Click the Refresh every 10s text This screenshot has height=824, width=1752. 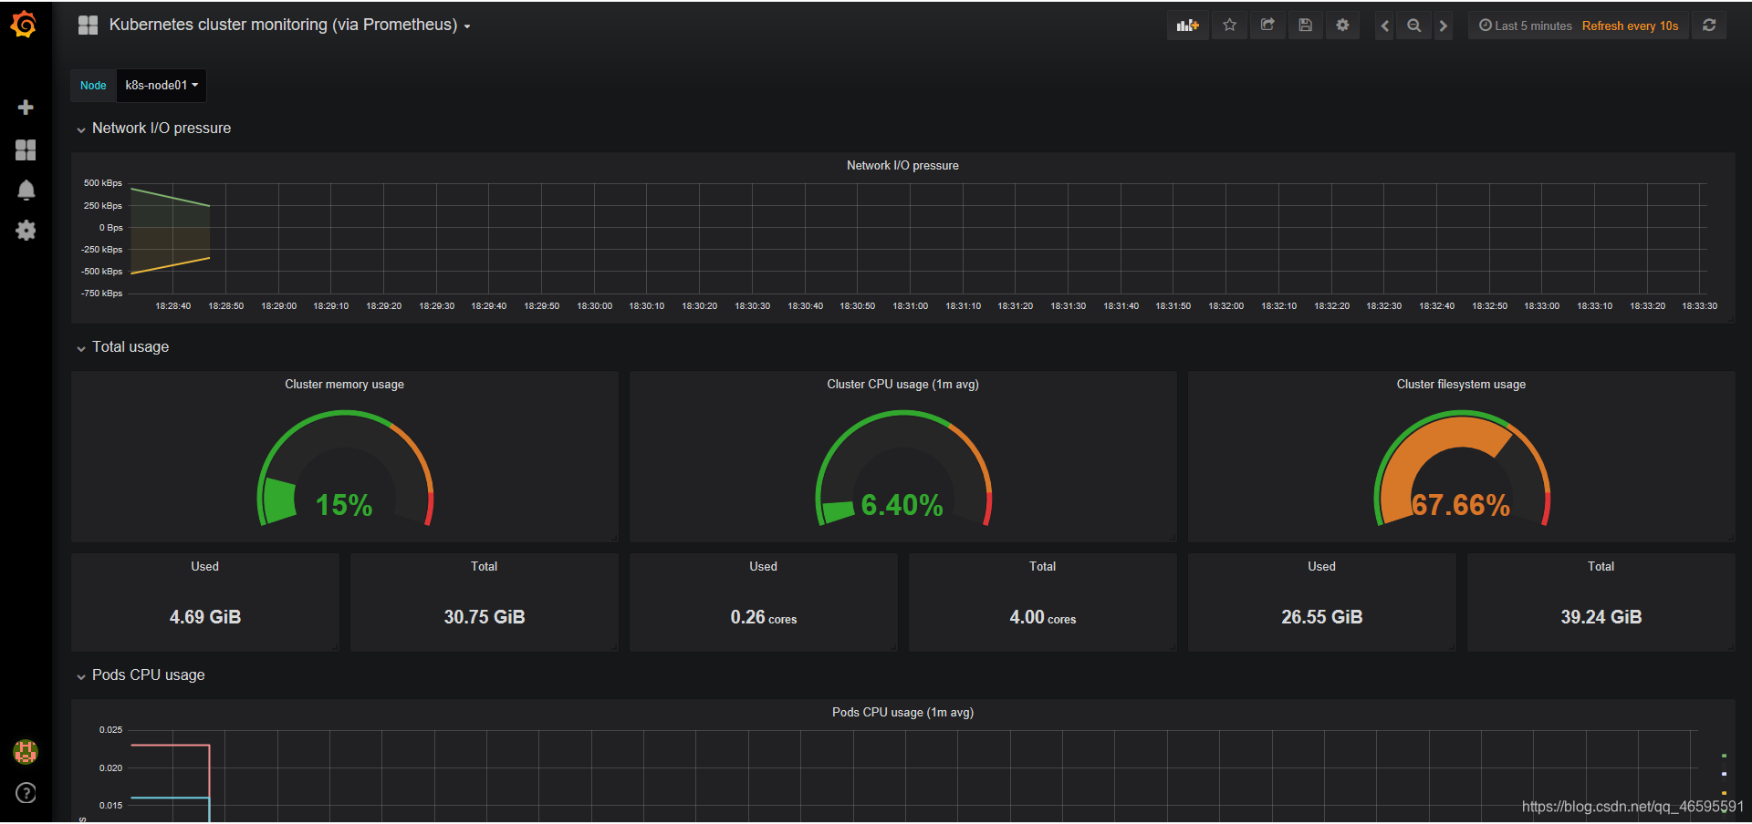click(1630, 26)
